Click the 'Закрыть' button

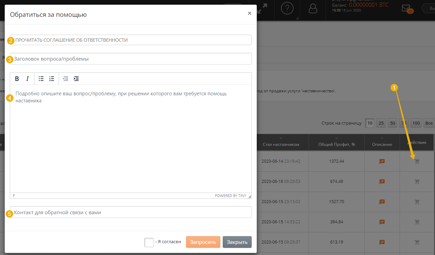click(237, 242)
